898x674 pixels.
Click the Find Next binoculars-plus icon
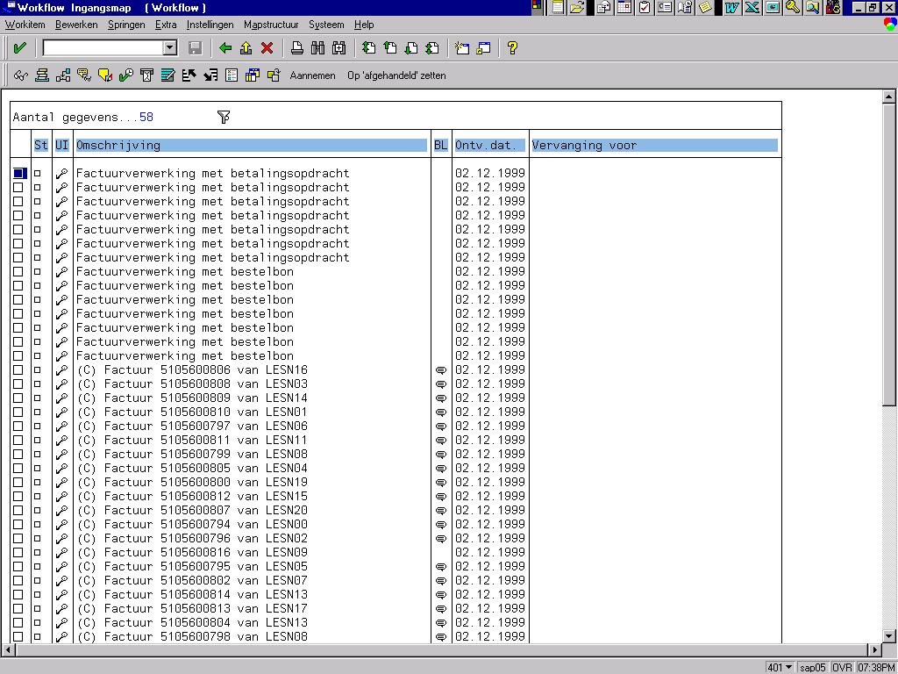coord(339,48)
